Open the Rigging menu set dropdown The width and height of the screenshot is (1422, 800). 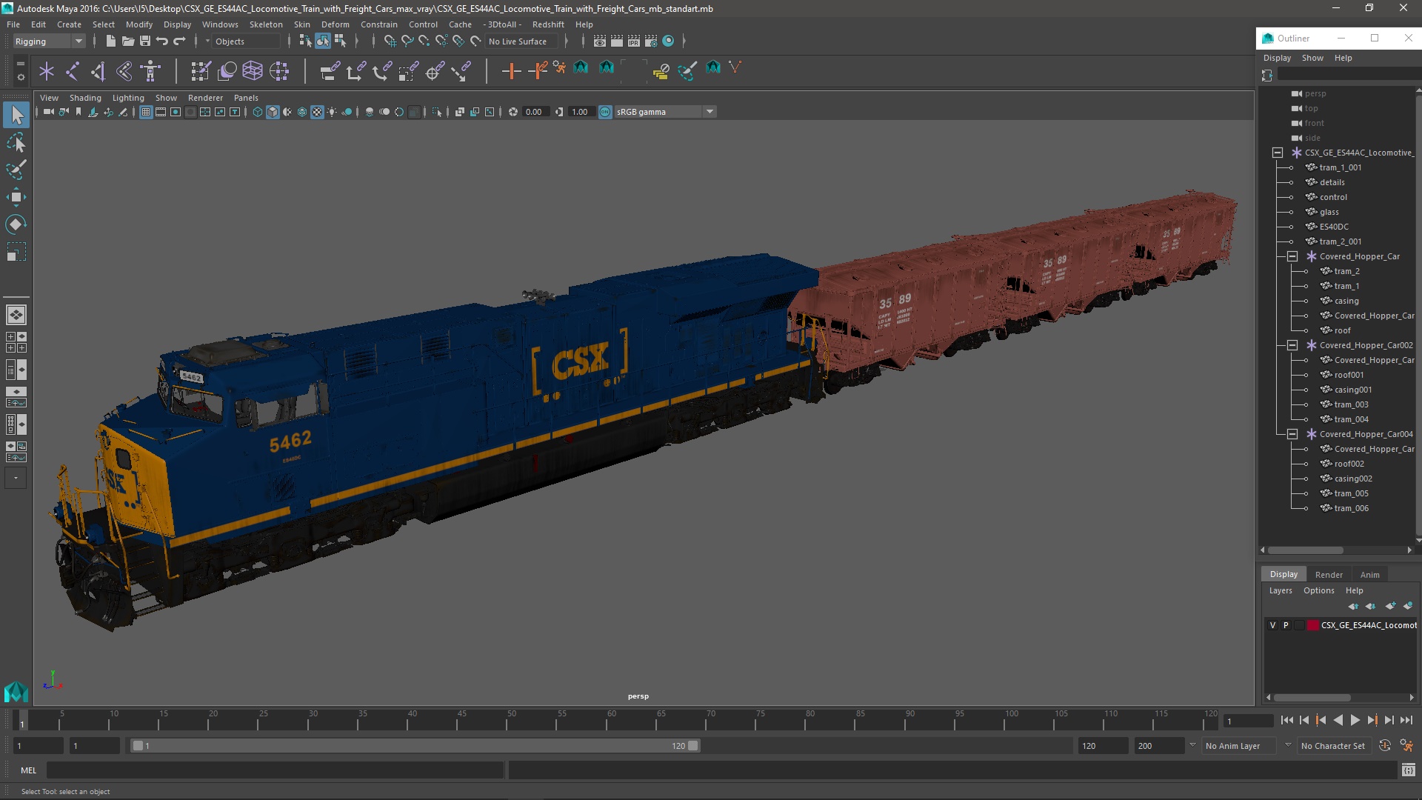pos(49,41)
